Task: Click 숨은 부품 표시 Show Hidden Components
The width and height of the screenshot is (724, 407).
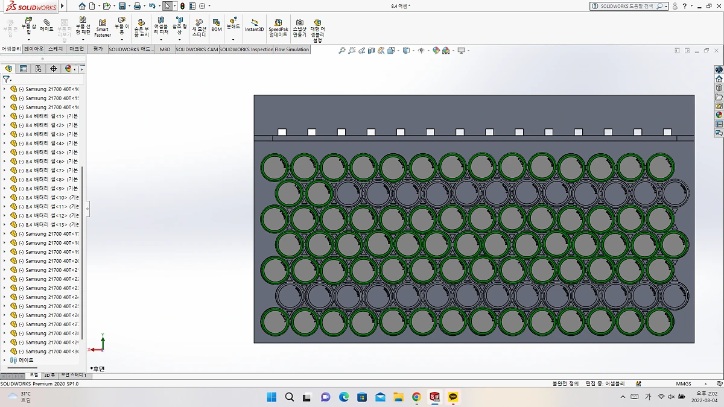Action: (141, 28)
